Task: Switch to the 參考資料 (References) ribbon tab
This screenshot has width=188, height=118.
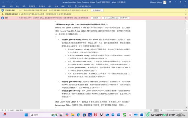Action: click(x=42, y=6)
